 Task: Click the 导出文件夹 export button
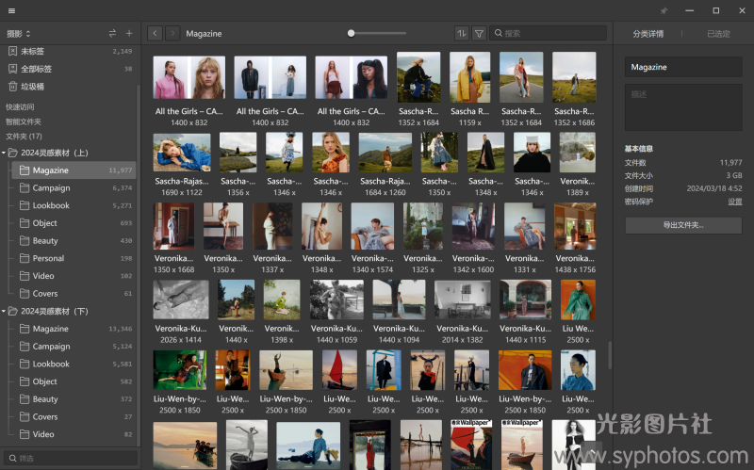pyautogui.click(x=683, y=225)
